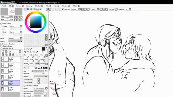Open the Texture dropdown in Paints Effect
This screenshot has height=97, width=173.
(21, 26)
